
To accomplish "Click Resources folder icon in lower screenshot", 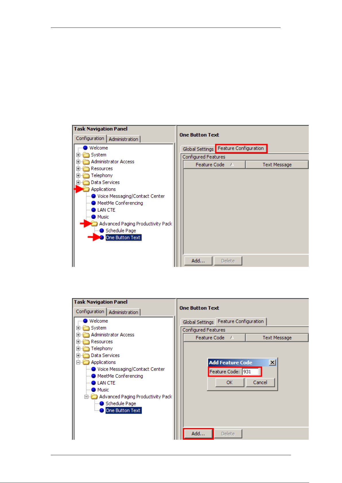I will (x=86, y=342).
